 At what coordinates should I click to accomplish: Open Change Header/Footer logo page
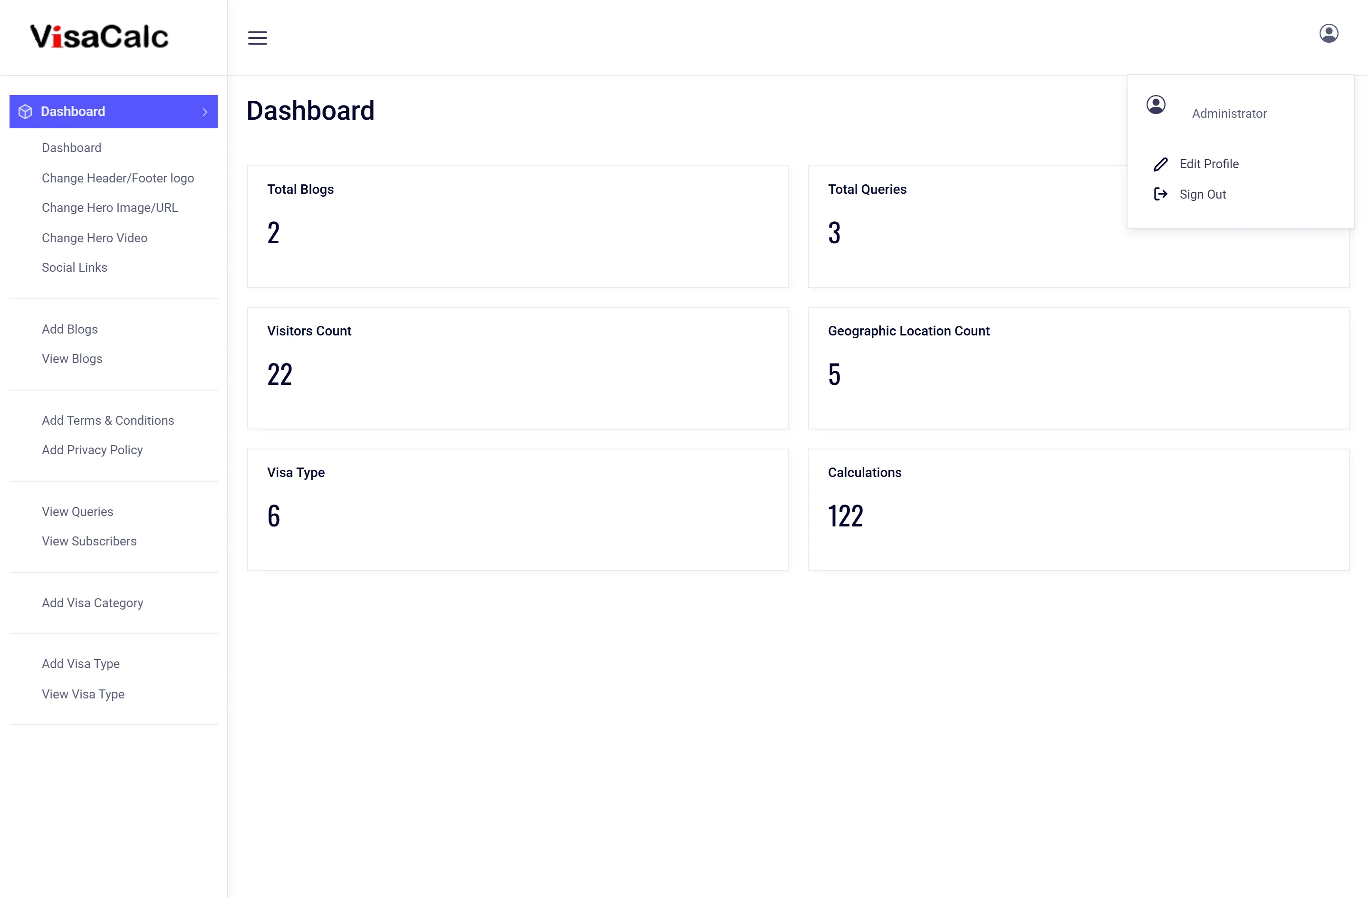(118, 178)
